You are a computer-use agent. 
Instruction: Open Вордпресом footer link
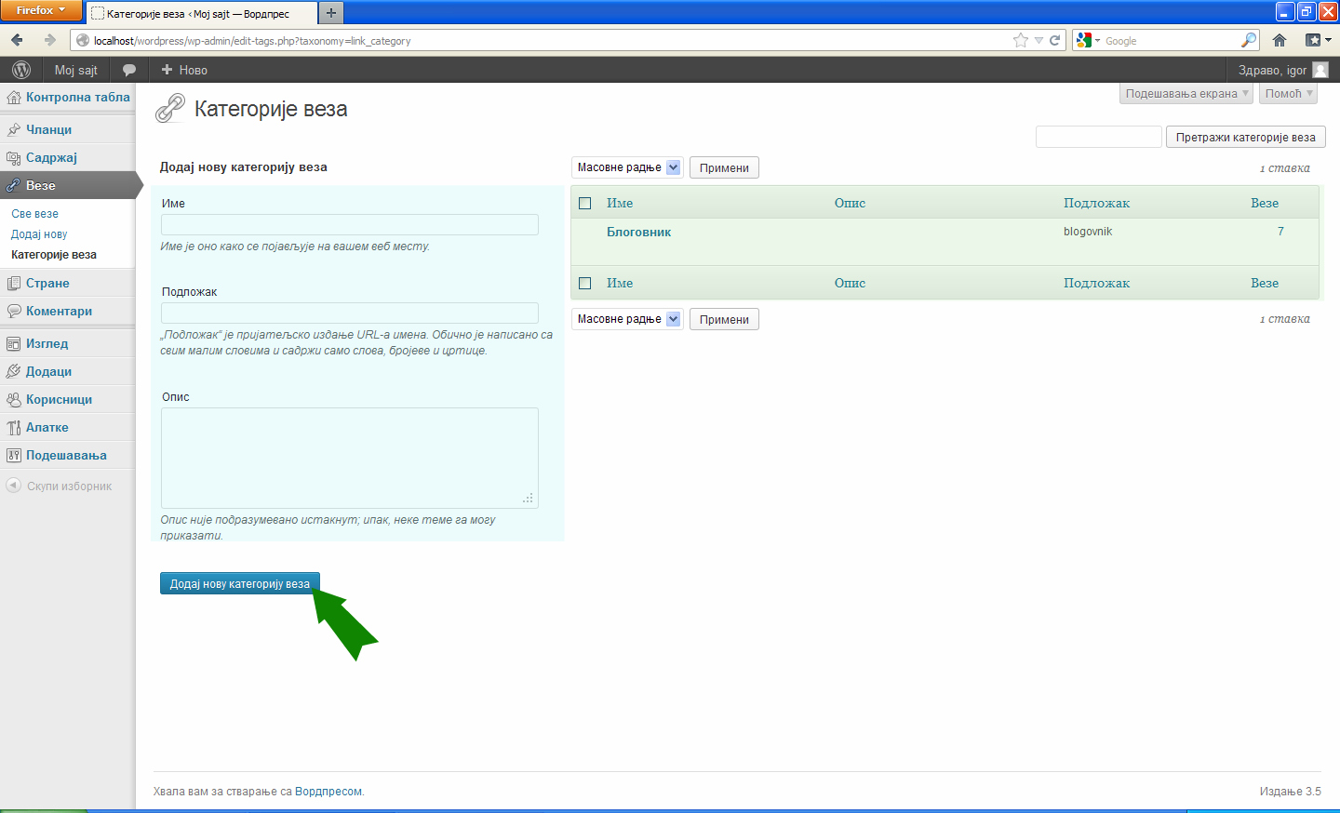[x=328, y=792]
